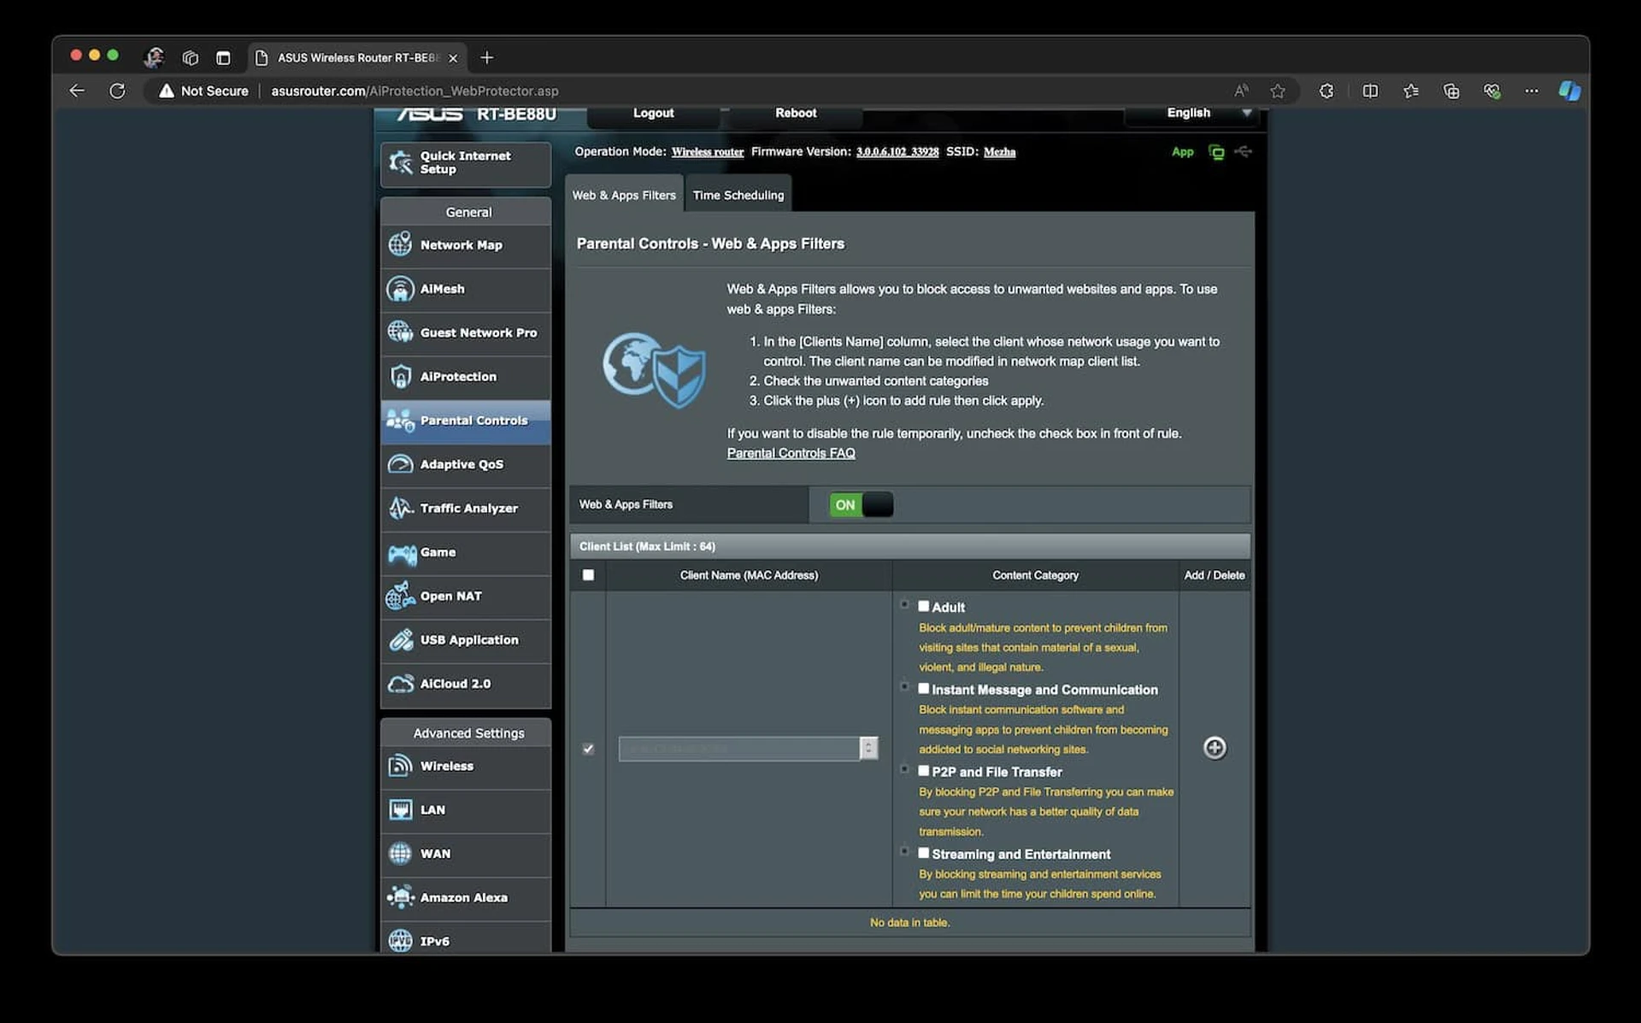This screenshot has height=1023, width=1641.
Task: Open the Traffic Analyzer icon
Action: click(x=400, y=508)
